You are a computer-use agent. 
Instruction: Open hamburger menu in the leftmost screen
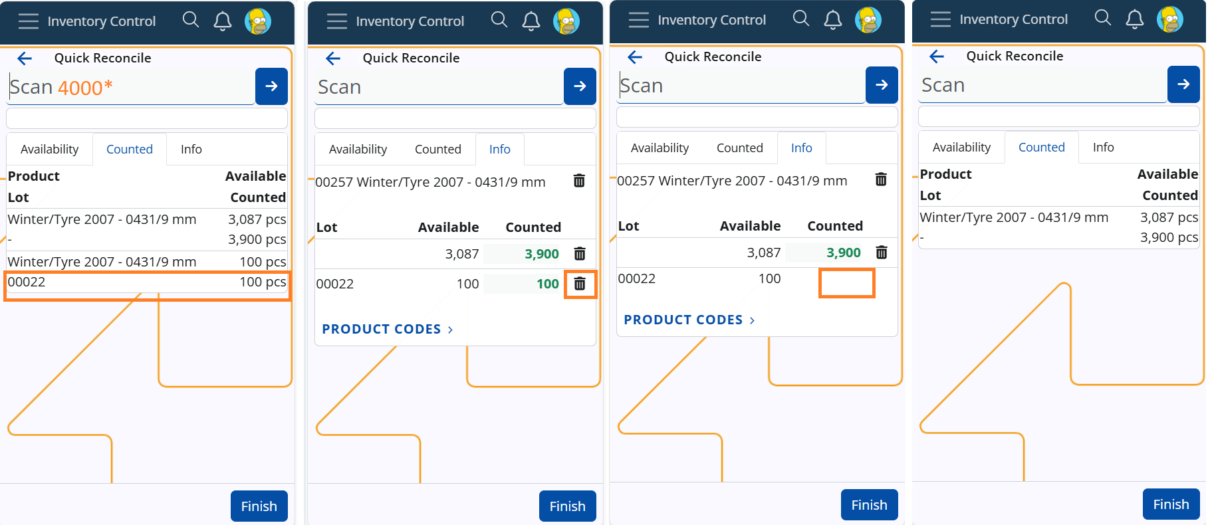(x=29, y=21)
